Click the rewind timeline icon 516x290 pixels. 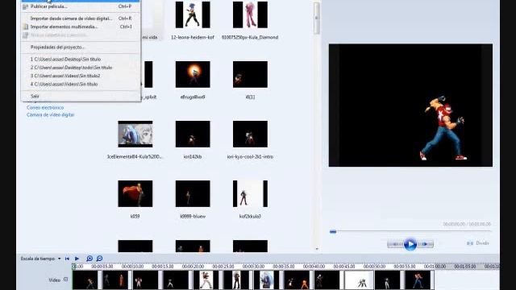coord(67,259)
